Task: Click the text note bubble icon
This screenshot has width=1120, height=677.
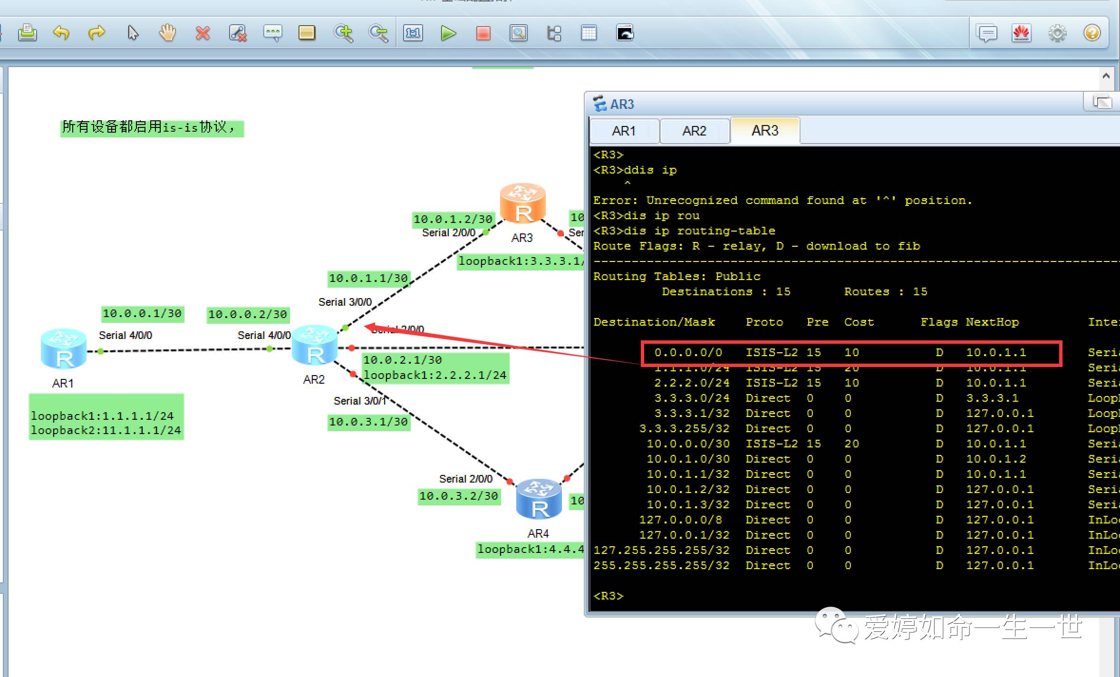Action: coord(272,33)
